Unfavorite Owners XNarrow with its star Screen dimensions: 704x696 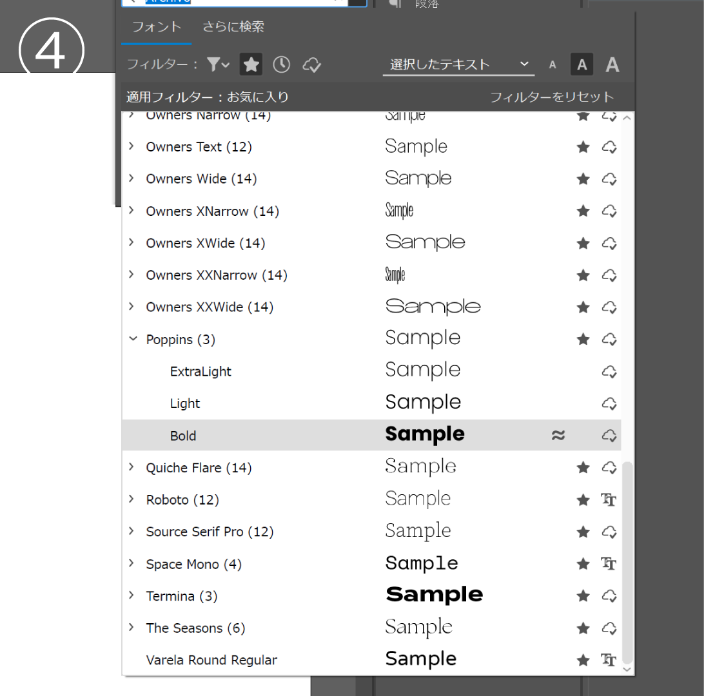(583, 211)
